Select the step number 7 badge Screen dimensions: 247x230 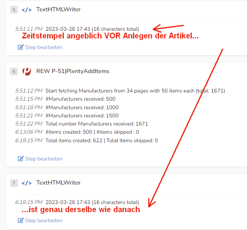pyautogui.click(x=14, y=183)
